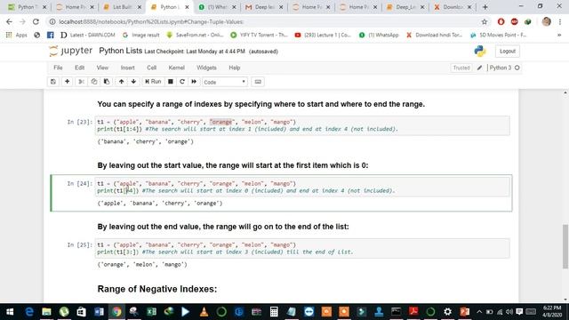Open the Insert menu
This screenshot has height=320, width=569.
pyautogui.click(x=127, y=68)
